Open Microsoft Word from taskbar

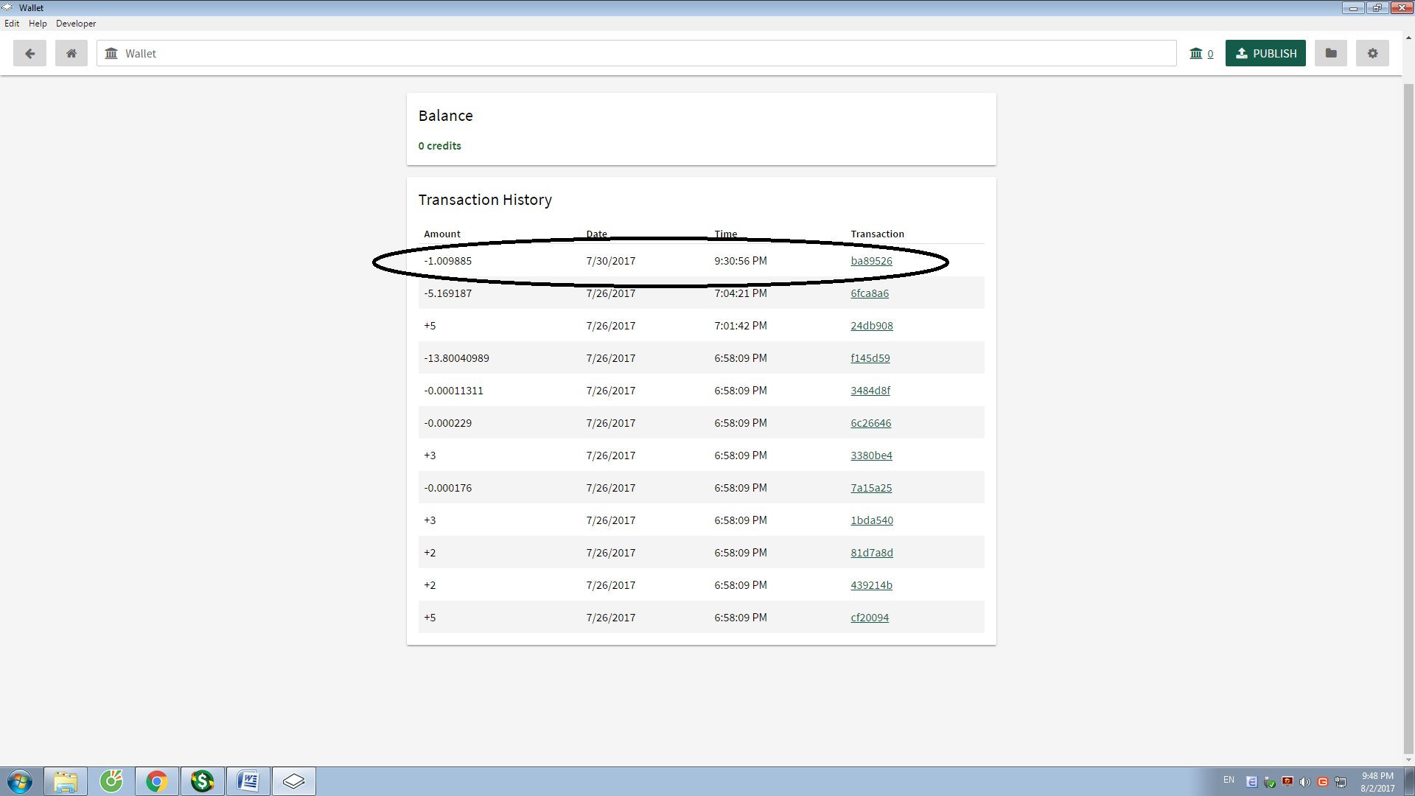click(x=248, y=781)
